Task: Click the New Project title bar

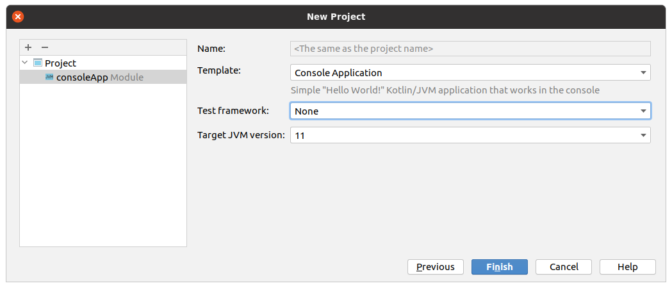Action: point(336,17)
